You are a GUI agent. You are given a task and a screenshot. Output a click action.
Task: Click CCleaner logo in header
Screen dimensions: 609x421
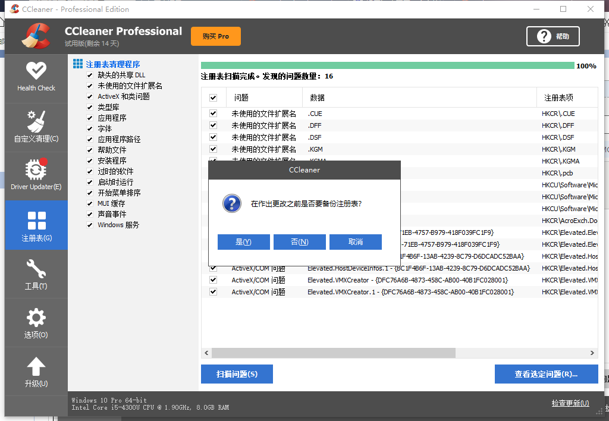[36, 36]
